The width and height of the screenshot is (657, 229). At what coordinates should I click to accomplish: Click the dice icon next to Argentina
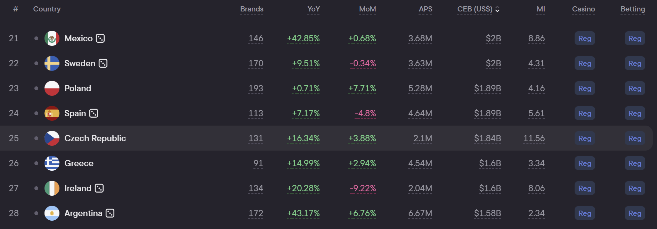pos(110,213)
